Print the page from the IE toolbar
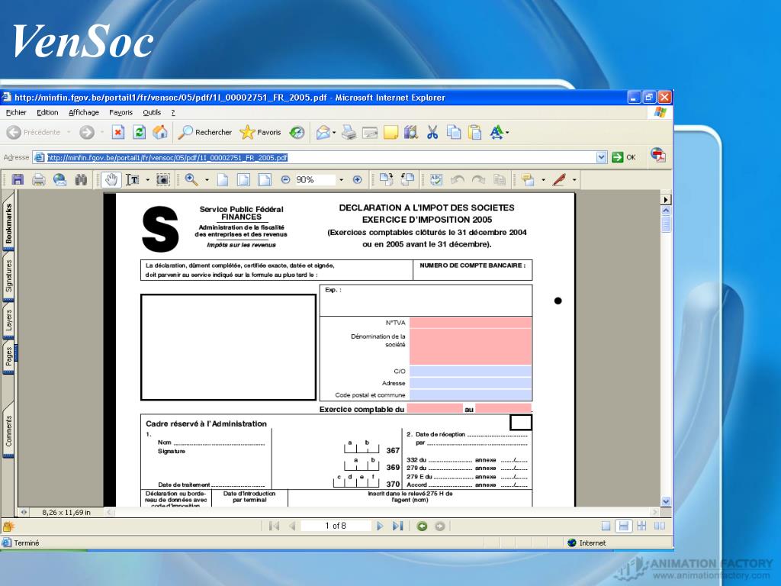This screenshot has width=781, height=586. [349, 132]
